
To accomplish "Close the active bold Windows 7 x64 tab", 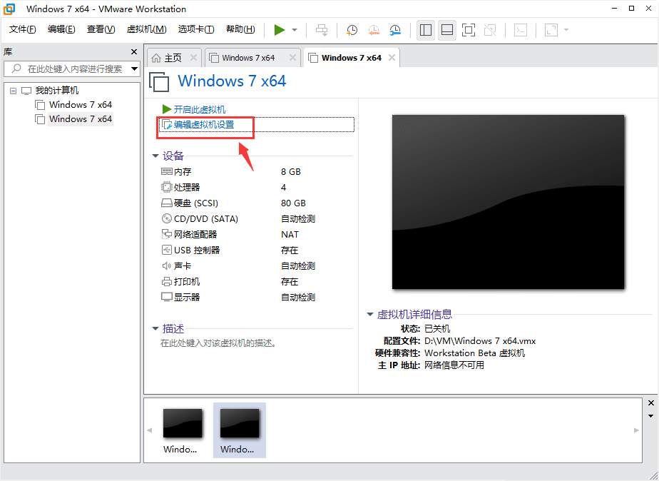I will [x=392, y=58].
